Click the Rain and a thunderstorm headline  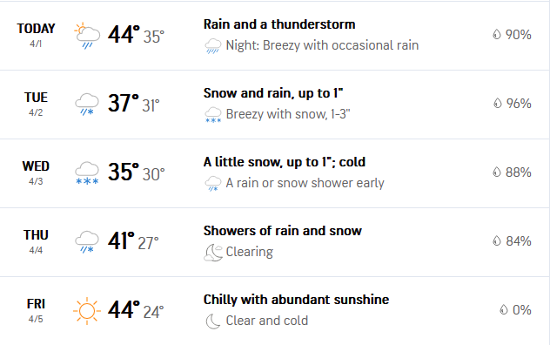pyautogui.click(x=279, y=24)
